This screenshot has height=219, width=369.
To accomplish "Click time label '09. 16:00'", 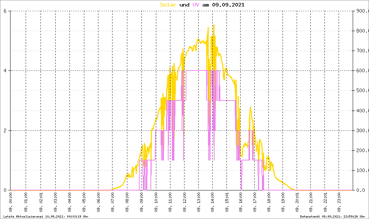I will click(x=241, y=202).
